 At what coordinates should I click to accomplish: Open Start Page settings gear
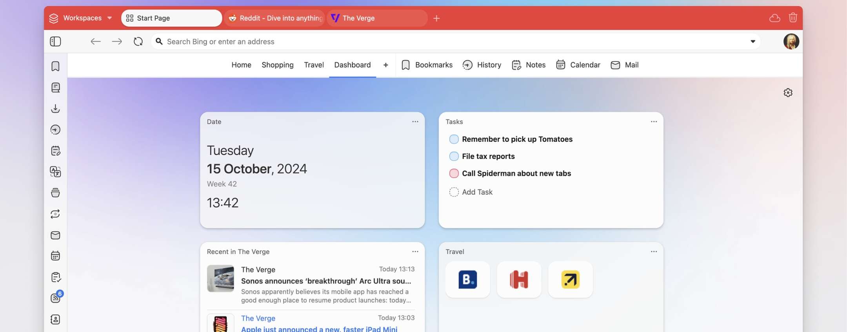pyautogui.click(x=788, y=93)
